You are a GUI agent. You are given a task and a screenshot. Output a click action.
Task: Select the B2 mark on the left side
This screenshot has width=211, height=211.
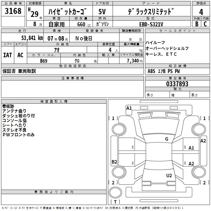(114, 162)
